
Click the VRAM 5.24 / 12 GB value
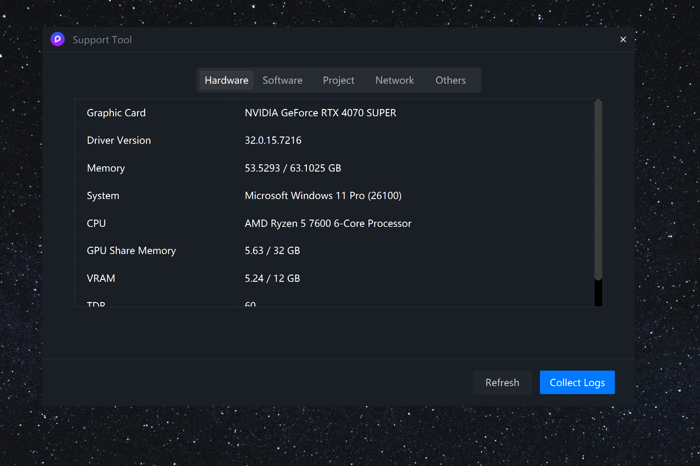272,278
